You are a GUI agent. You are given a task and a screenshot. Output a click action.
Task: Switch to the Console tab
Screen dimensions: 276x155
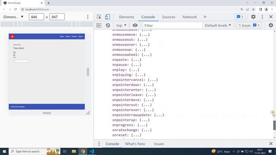(x=148, y=17)
